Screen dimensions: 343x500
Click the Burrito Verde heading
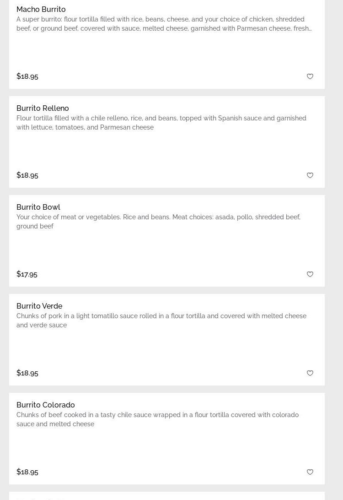click(x=39, y=306)
